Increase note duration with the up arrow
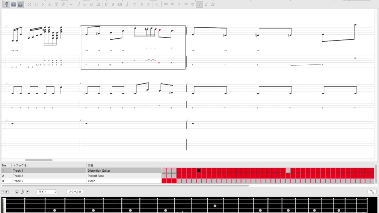 click(17, 192)
